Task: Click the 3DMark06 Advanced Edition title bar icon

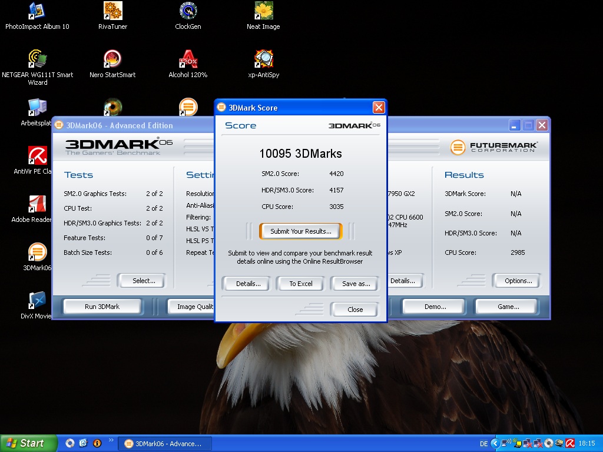Action: (58, 125)
